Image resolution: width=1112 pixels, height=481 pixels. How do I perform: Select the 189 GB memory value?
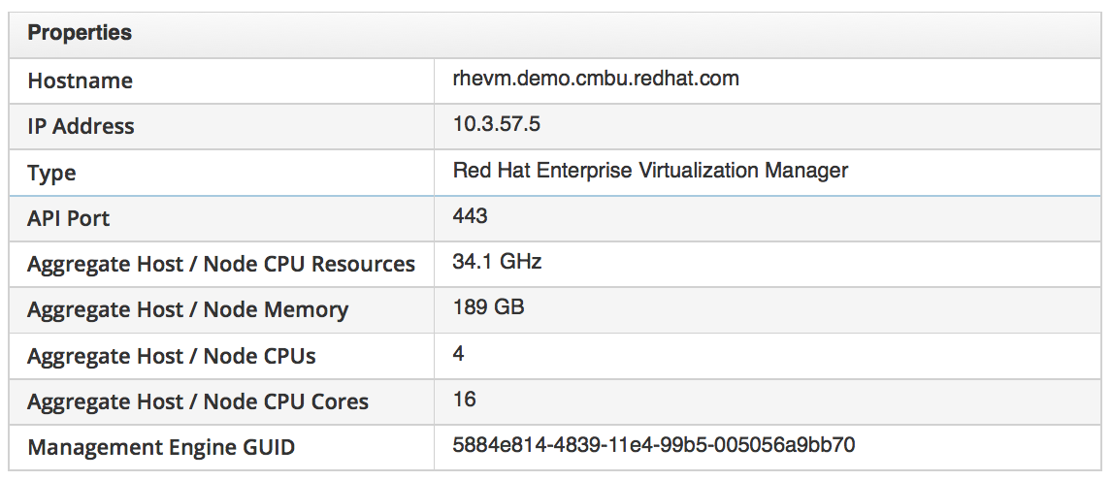pos(489,307)
